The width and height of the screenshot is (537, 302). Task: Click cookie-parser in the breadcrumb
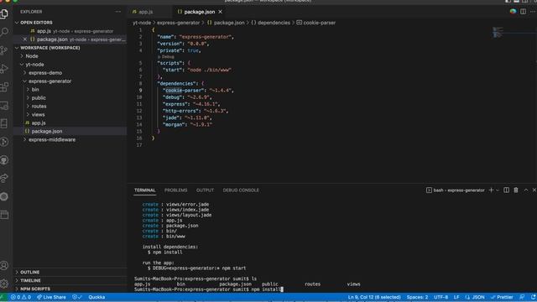click(319, 23)
